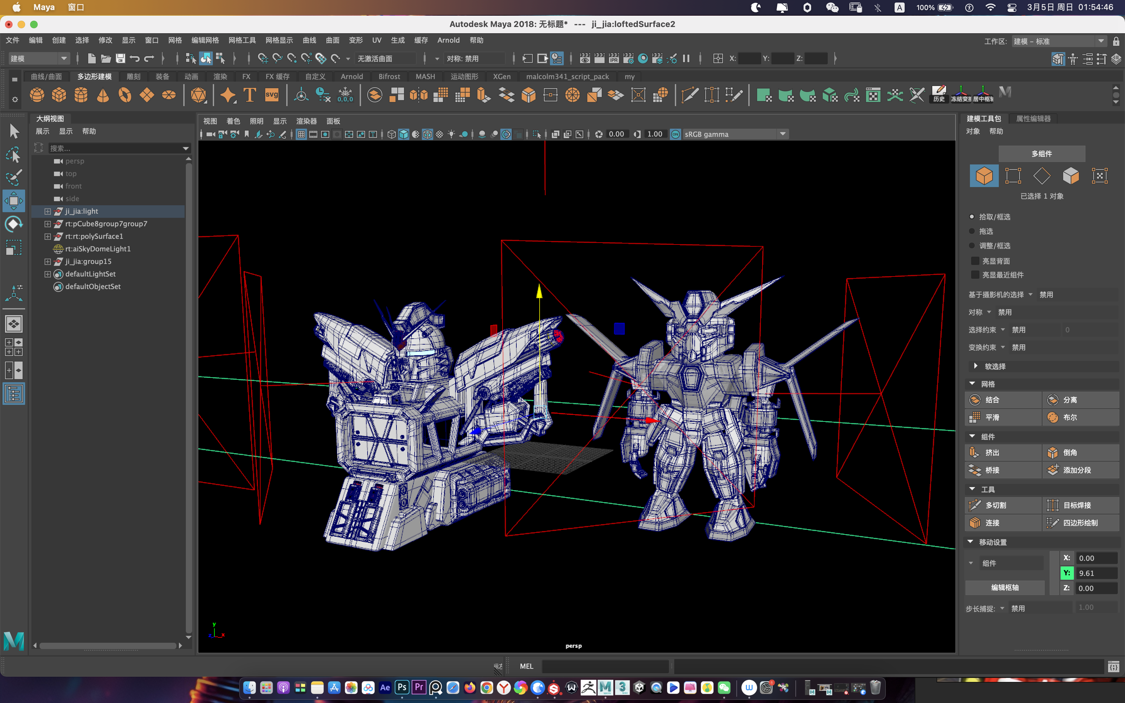Enable the 亮显最近组件 checkbox

pyautogui.click(x=975, y=275)
